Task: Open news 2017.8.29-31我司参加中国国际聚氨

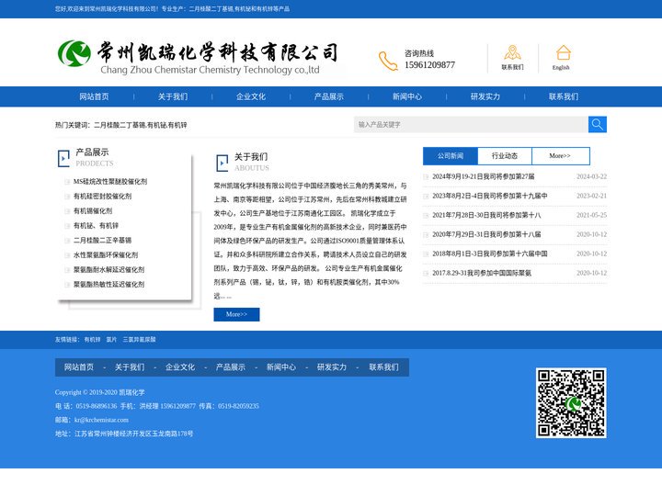Action: 482,274
